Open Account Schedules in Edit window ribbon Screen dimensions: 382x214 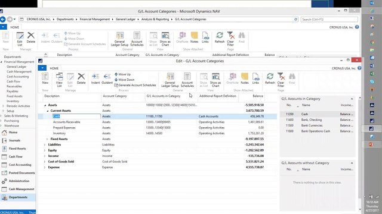[x=187, y=80]
